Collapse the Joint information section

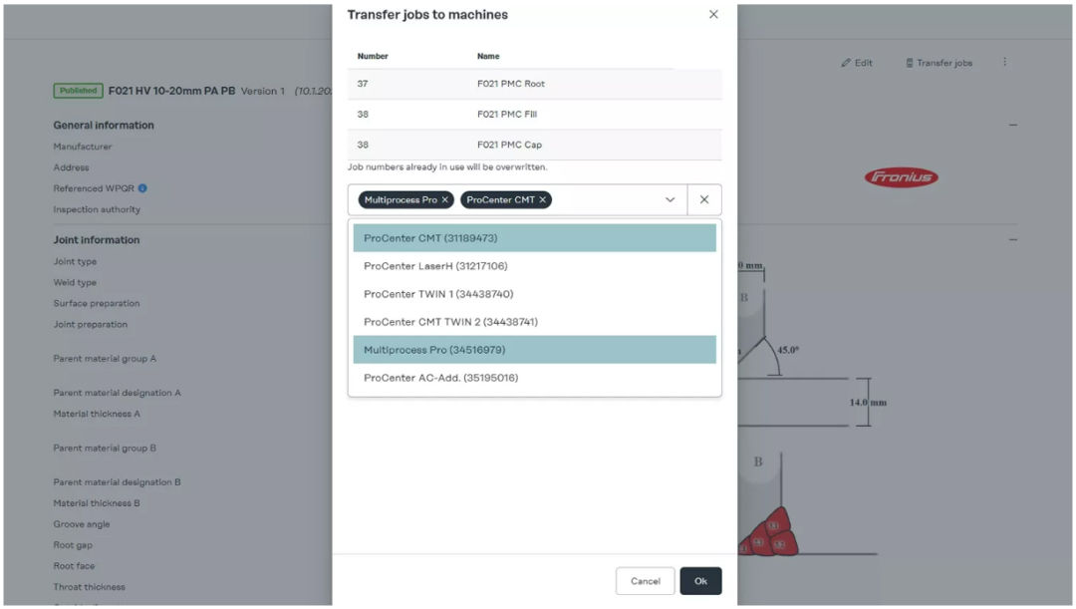coord(1013,240)
